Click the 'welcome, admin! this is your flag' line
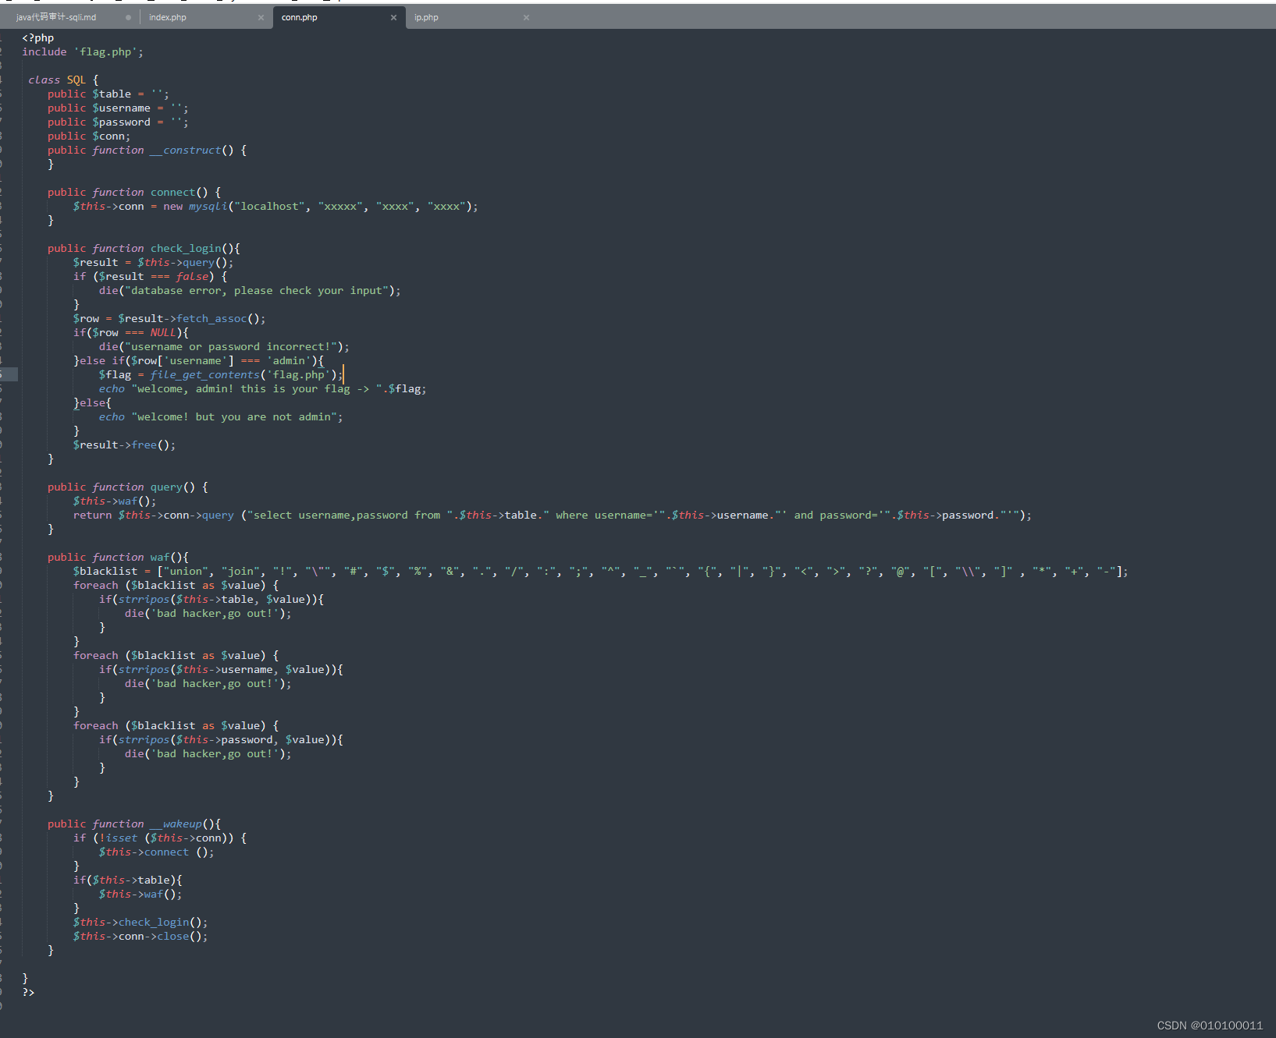1276x1038 pixels. (263, 388)
